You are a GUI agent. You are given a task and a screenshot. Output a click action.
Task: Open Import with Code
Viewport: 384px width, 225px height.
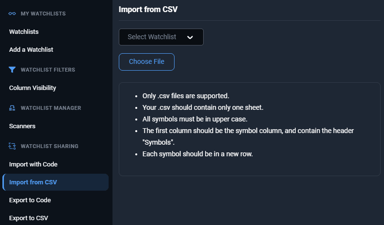pyautogui.click(x=33, y=165)
